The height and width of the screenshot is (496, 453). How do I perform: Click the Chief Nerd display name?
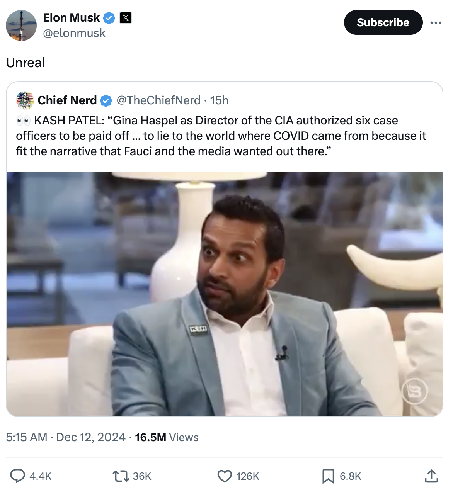click(x=67, y=100)
